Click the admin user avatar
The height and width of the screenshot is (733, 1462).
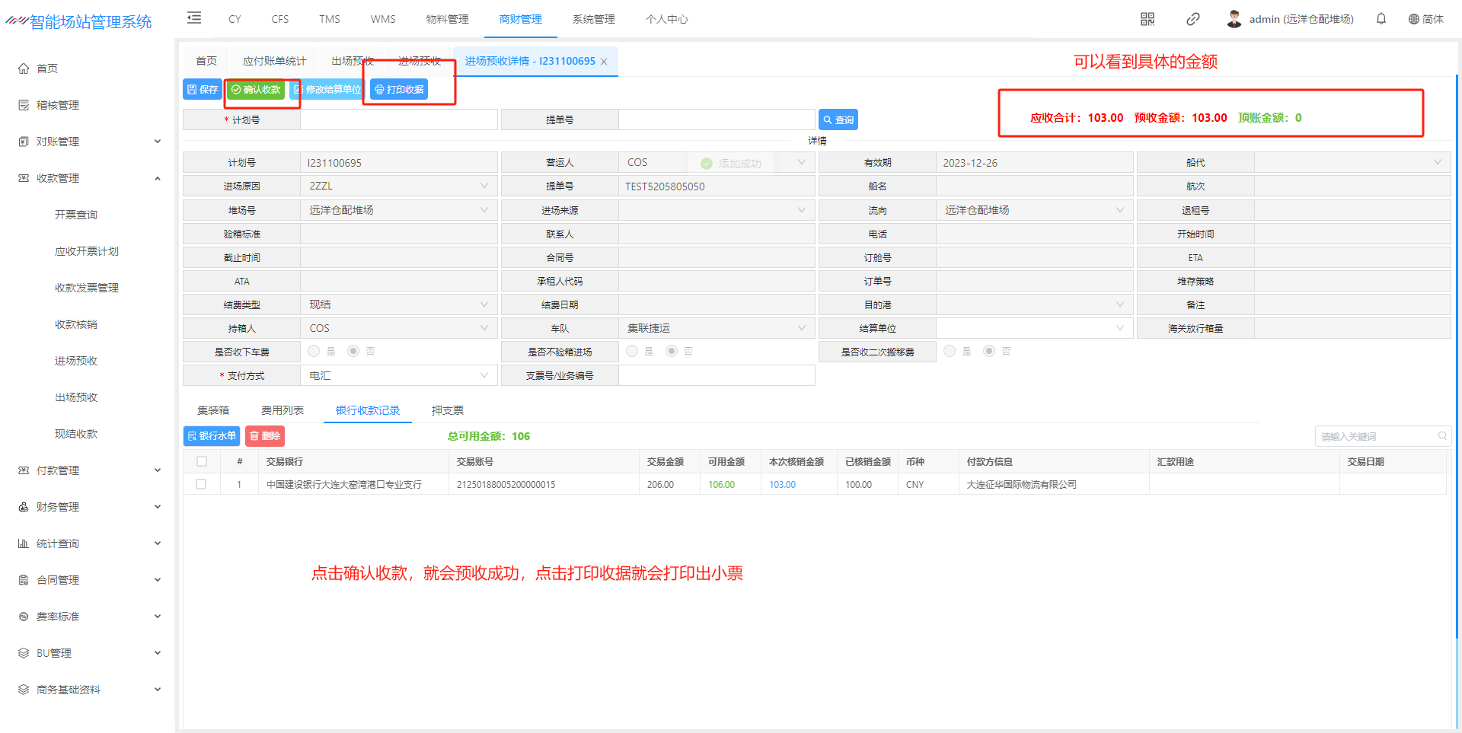click(1234, 19)
